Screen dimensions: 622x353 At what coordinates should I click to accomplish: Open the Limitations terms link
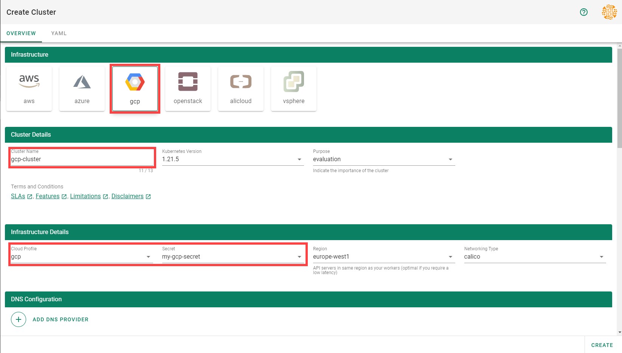pos(85,196)
